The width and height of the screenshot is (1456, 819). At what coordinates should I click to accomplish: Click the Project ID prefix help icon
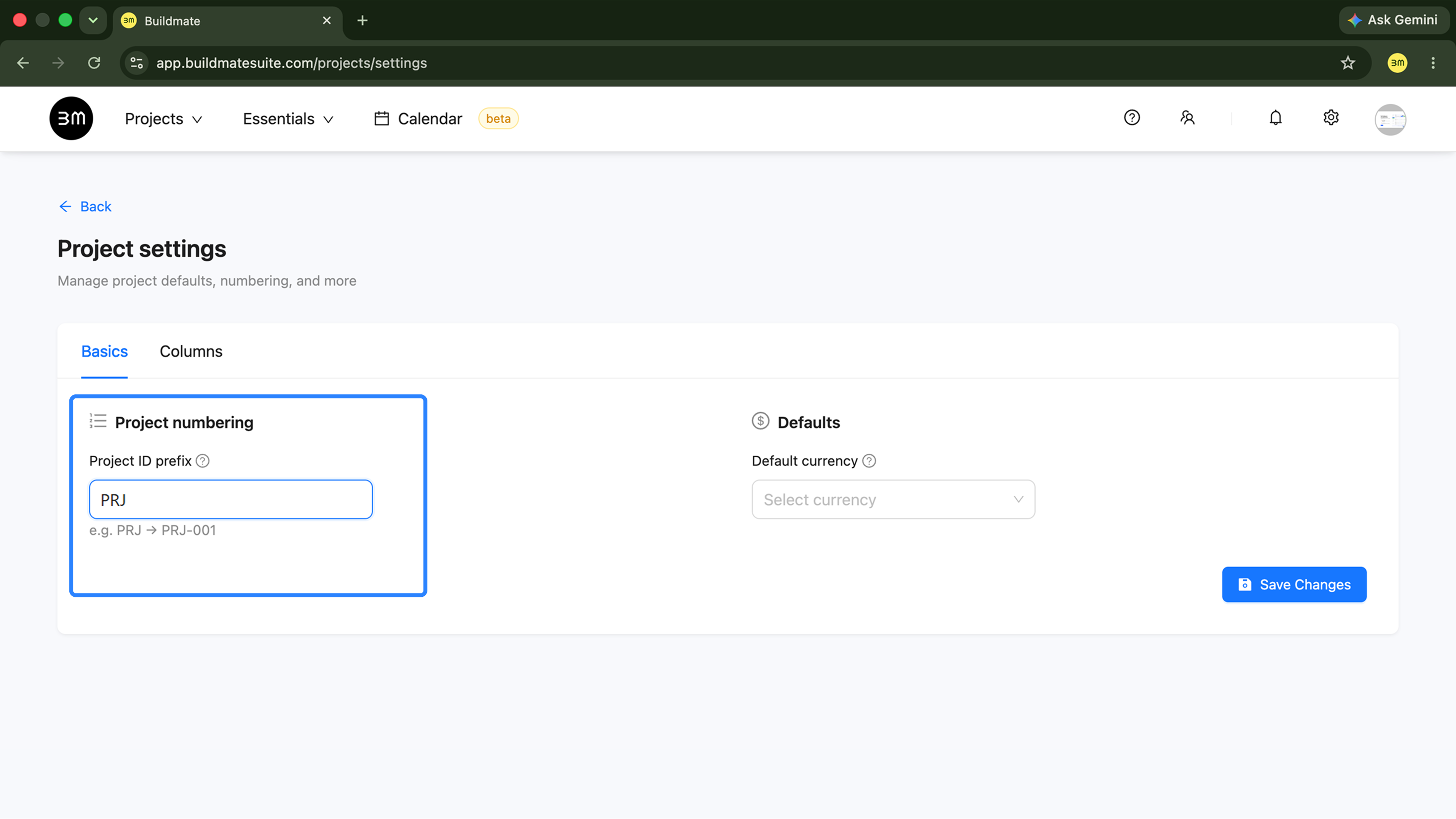(x=203, y=461)
